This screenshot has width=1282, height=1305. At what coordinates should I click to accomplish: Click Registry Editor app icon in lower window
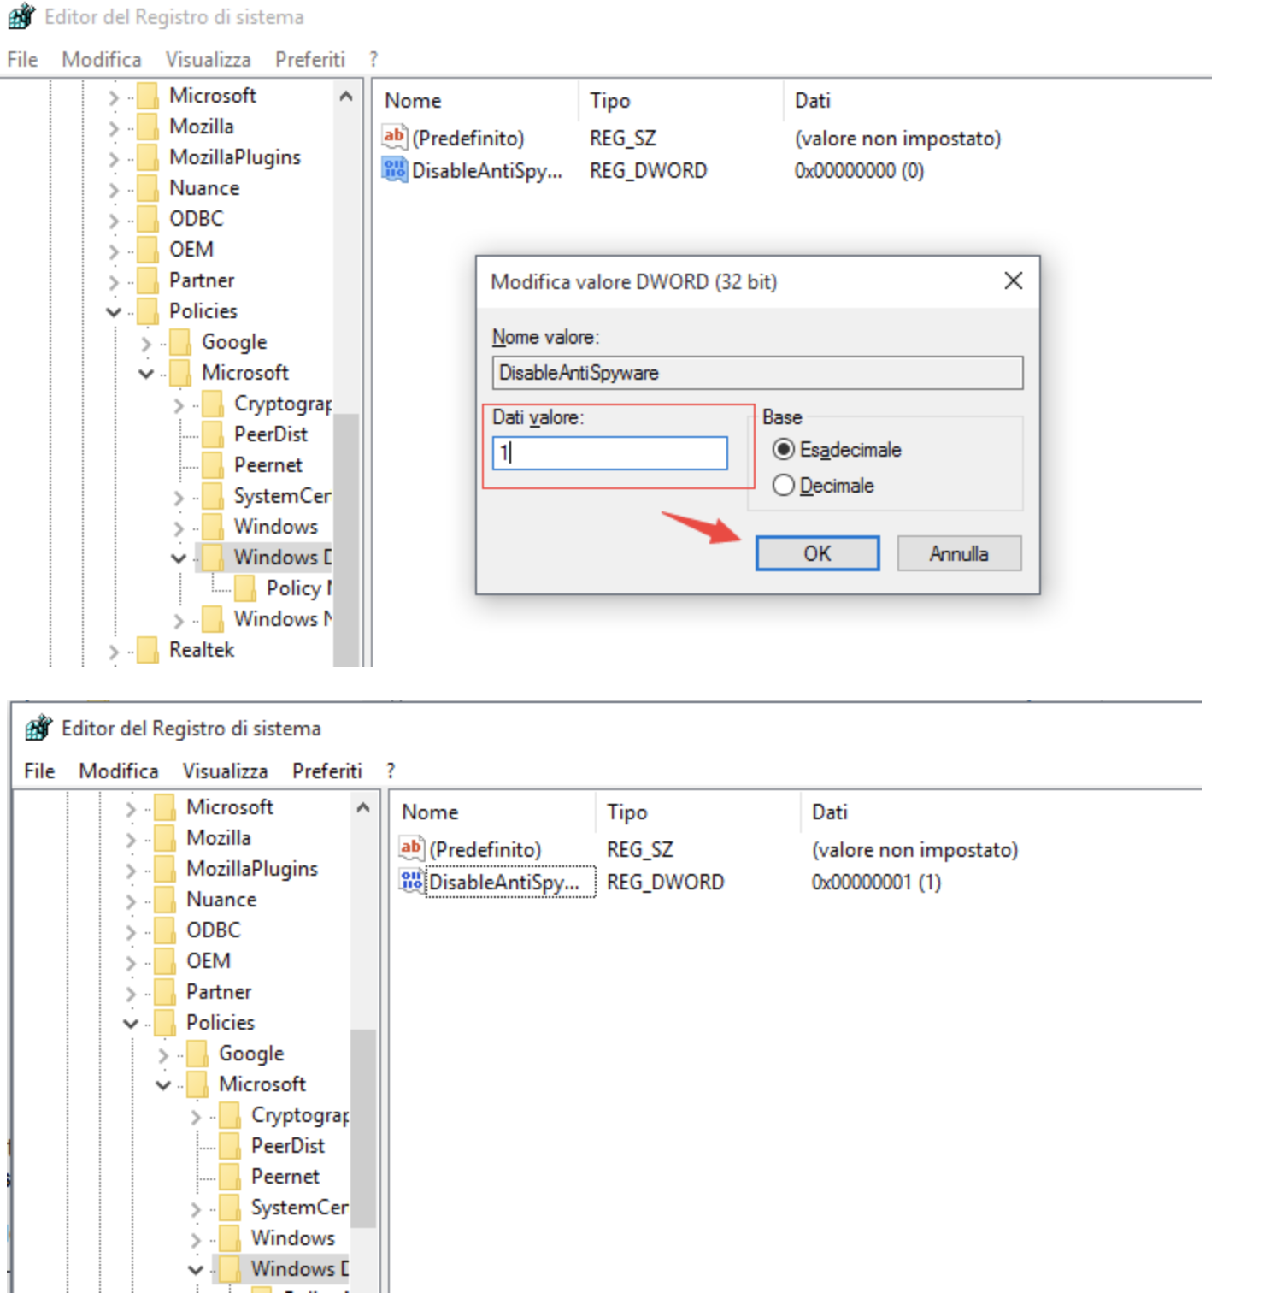[x=38, y=729]
